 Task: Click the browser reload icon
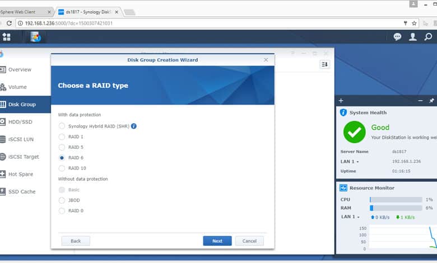[x=9, y=23]
